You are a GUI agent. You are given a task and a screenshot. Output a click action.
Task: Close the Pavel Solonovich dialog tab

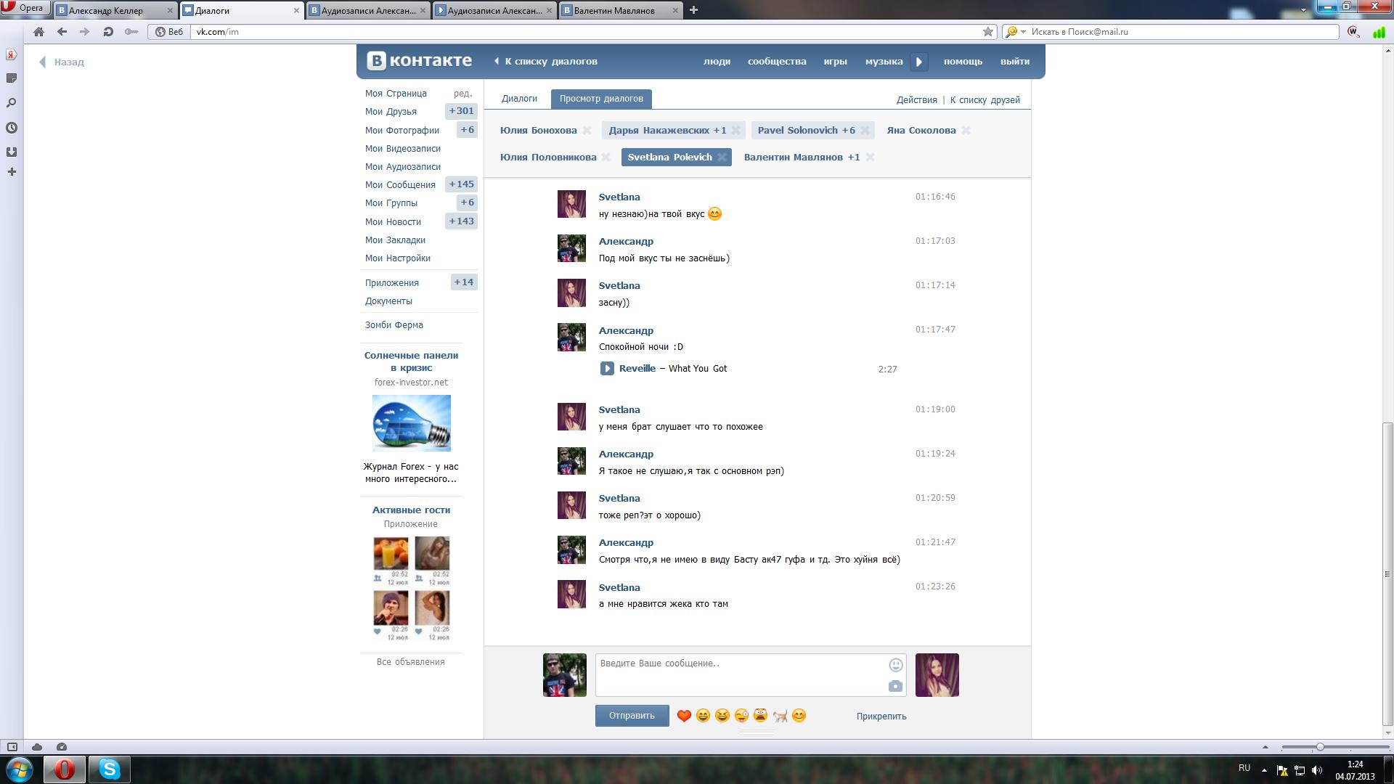(x=865, y=131)
